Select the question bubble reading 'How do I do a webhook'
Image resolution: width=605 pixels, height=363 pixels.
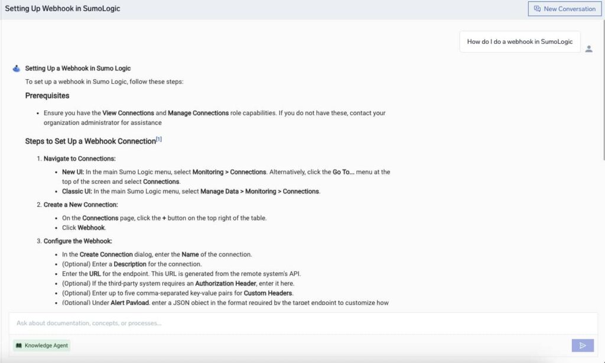coord(519,41)
